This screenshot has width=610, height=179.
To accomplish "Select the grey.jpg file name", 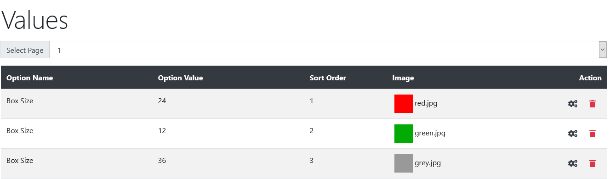I will tap(428, 163).
